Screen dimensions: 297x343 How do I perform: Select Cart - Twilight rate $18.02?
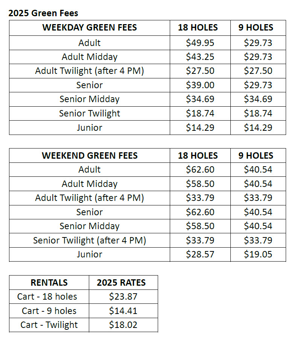tap(123, 325)
